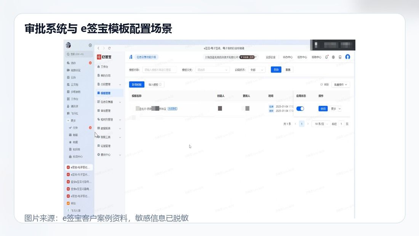Open the company name switcher dropdown
The image size is (419, 236).
pos(230,57)
